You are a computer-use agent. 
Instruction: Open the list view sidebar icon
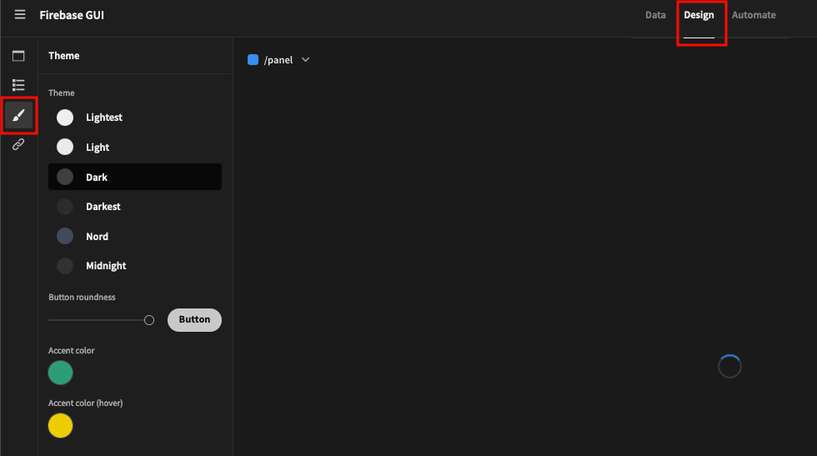[18, 85]
